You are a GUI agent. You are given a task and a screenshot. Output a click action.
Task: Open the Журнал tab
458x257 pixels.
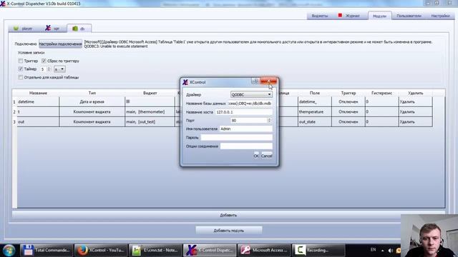[350, 16]
